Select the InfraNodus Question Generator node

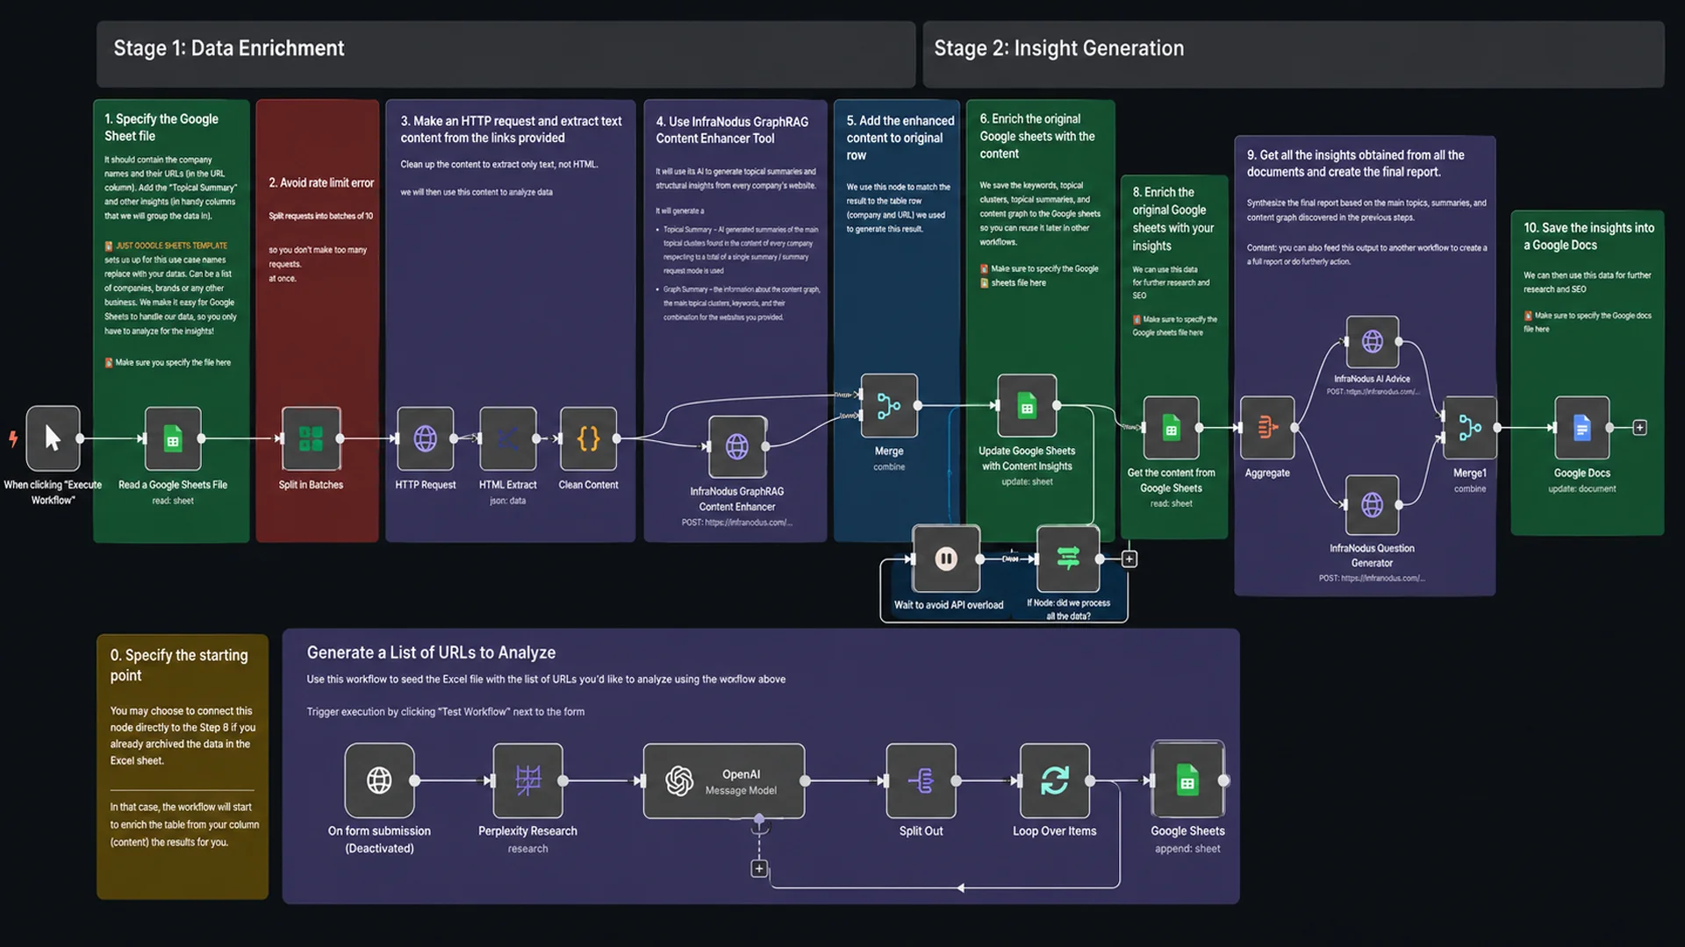1373,504
